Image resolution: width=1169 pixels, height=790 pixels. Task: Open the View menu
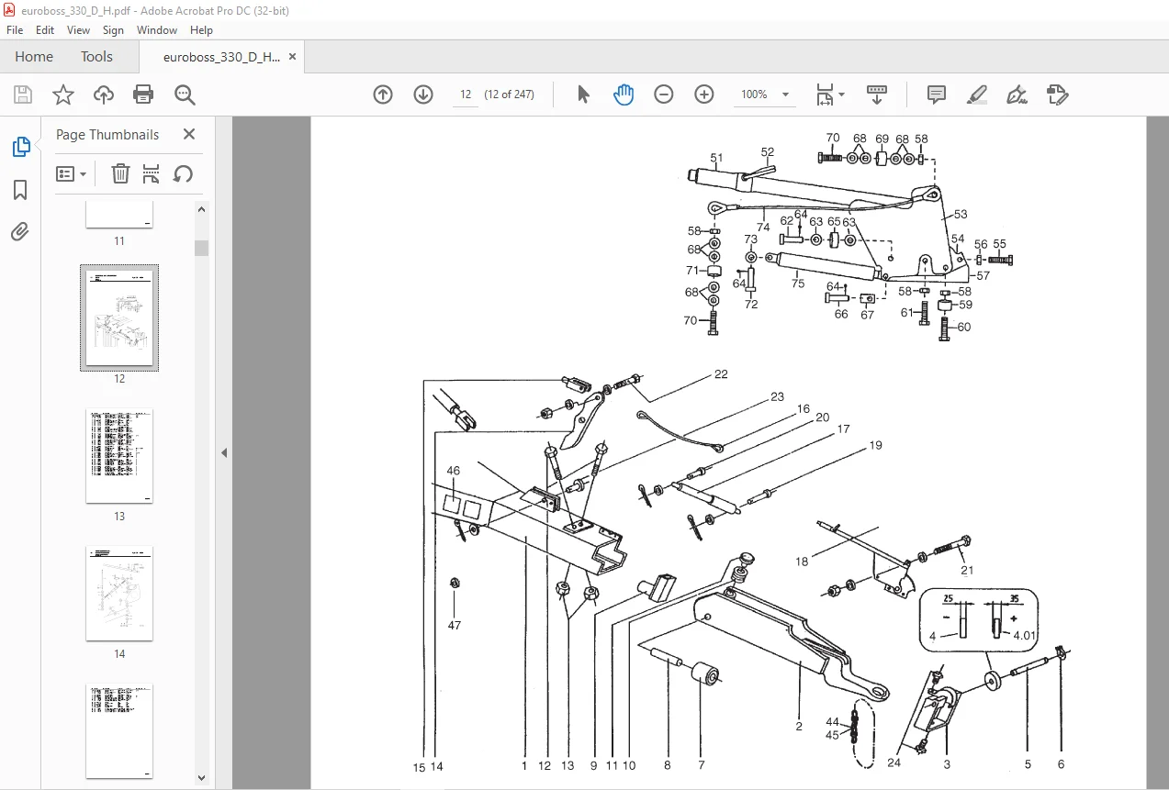coord(77,30)
